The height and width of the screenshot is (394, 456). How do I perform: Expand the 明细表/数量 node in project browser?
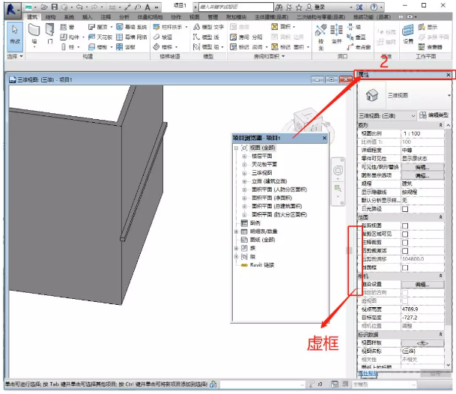[x=236, y=231]
